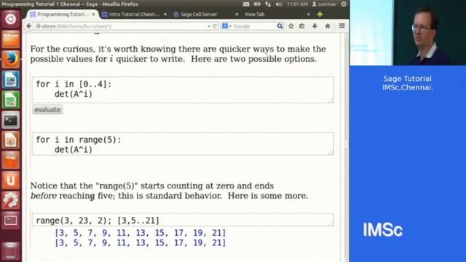Close the Sage Cell Server tab
The height and width of the screenshot is (262, 466).
pyautogui.click(x=237, y=15)
